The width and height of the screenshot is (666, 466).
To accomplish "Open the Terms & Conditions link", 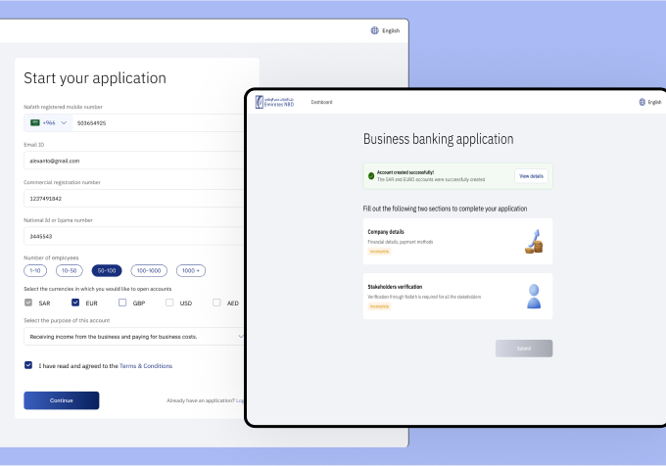I will [x=146, y=365].
